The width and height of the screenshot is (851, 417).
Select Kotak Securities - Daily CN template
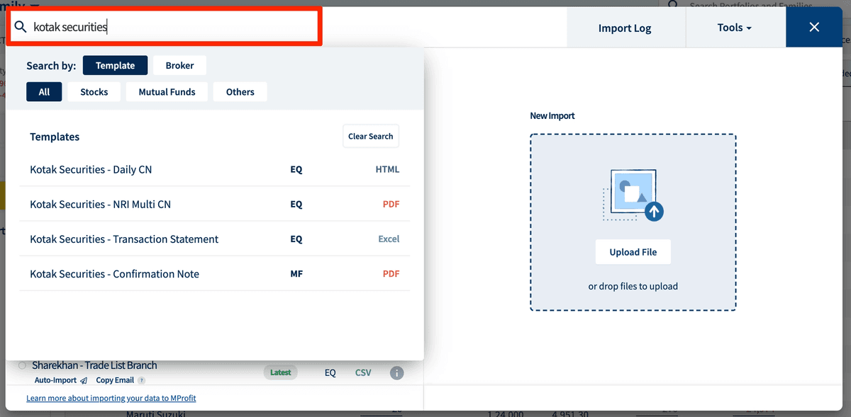coord(215,169)
